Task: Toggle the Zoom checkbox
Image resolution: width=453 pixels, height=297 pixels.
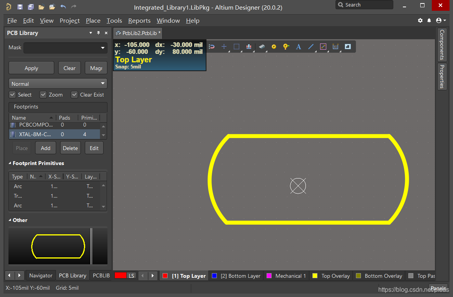Action: pyautogui.click(x=43, y=95)
